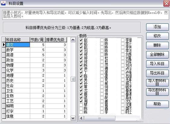Click the teacher list left scroll arrow
This screenshot has height=124, width=170.
point(82,118)
